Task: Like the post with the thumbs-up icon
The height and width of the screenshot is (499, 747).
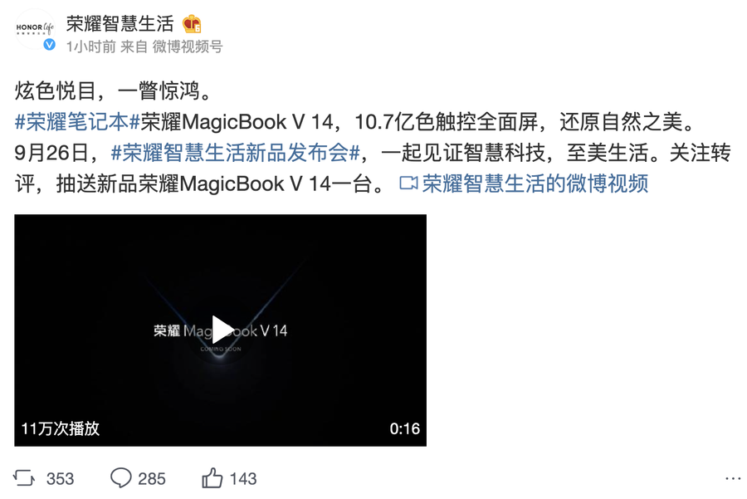Action: coord(212,478)
